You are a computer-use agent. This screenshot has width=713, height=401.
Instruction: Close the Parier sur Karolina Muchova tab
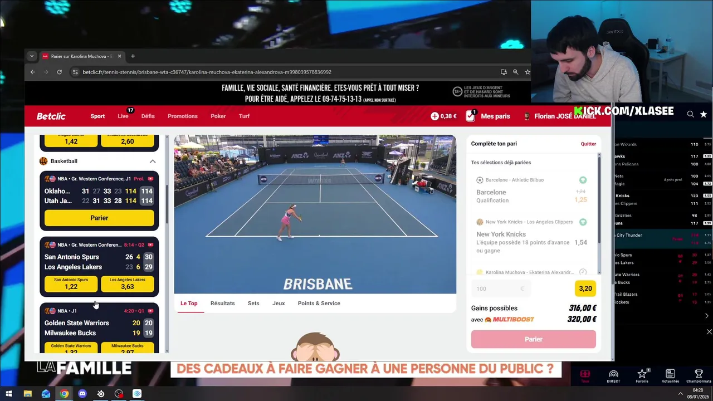point(119,56)
